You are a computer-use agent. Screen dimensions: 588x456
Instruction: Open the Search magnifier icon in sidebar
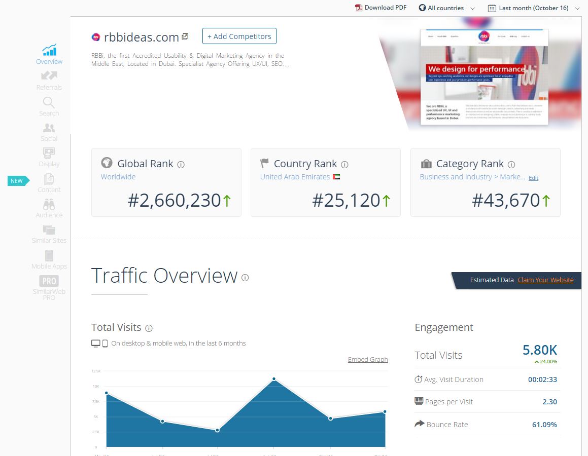pyautogui.click(x=49, y=102)
